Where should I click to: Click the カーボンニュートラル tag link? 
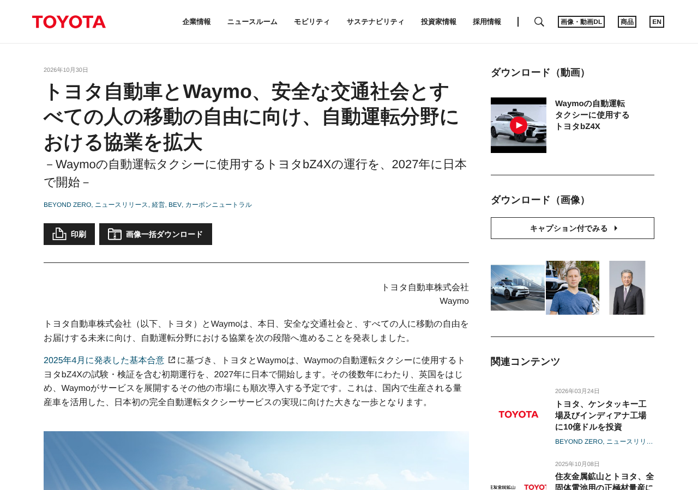[x=219, y=205]
